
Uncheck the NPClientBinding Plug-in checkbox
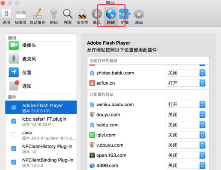pyautogui.click(x=14, y=162)
